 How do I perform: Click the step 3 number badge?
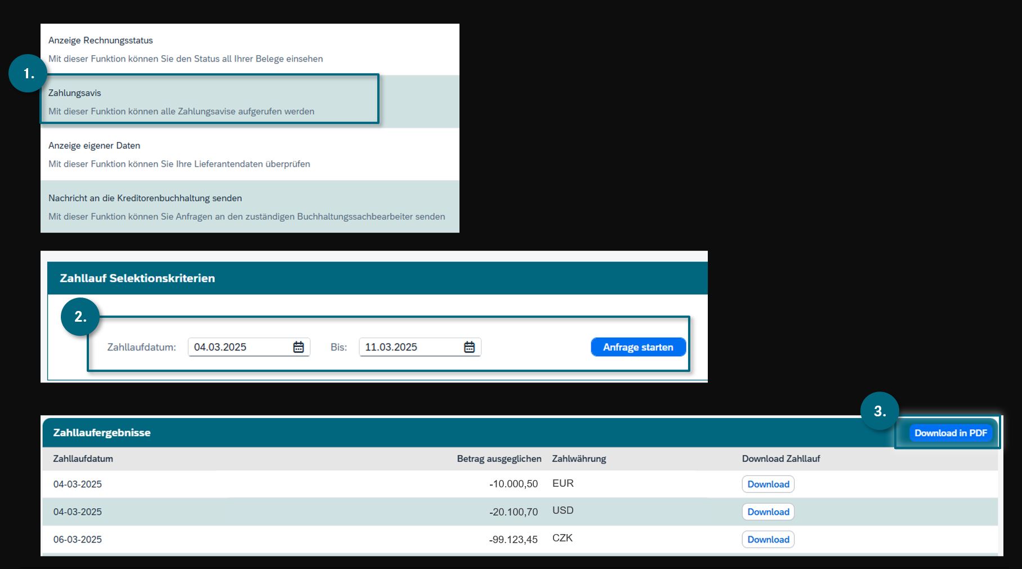pyautogui.click(x=880, y=411)
